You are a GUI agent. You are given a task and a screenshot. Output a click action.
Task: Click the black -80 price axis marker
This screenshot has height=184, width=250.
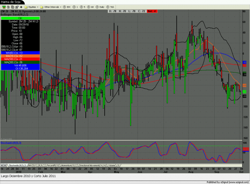point(244,96)
